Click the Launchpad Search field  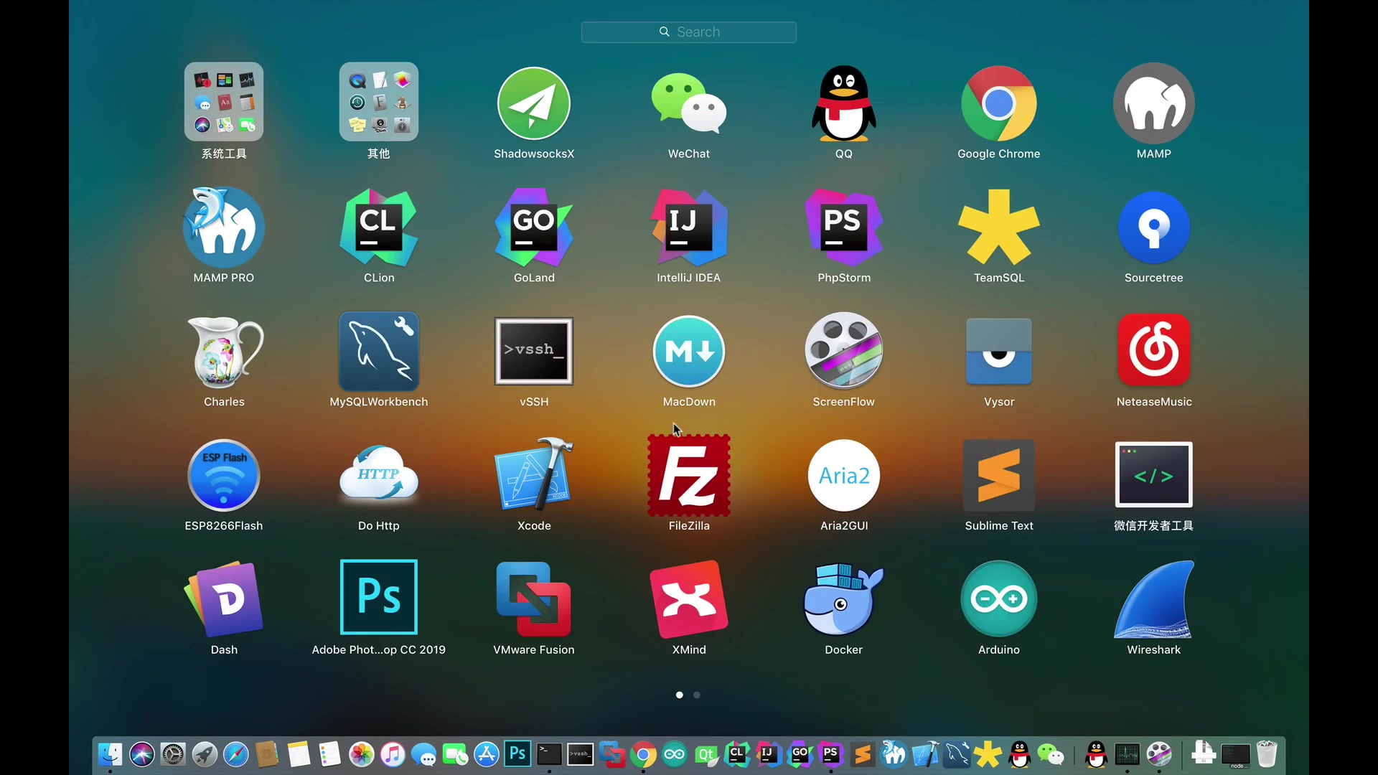[x=689, y=32]
